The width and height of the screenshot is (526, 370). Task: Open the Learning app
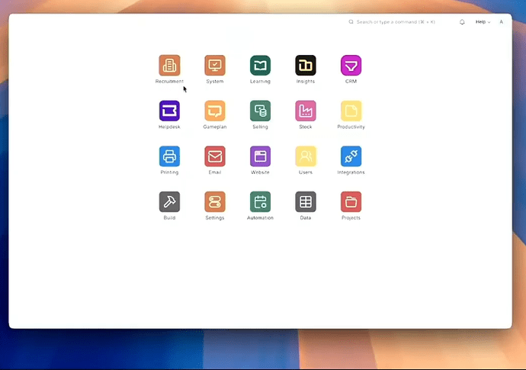click(x=260, y=66)
